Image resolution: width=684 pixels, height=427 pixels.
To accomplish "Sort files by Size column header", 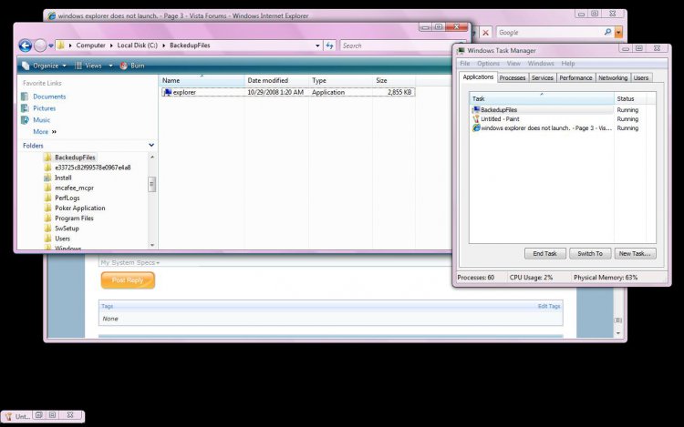I will (394, 80).
